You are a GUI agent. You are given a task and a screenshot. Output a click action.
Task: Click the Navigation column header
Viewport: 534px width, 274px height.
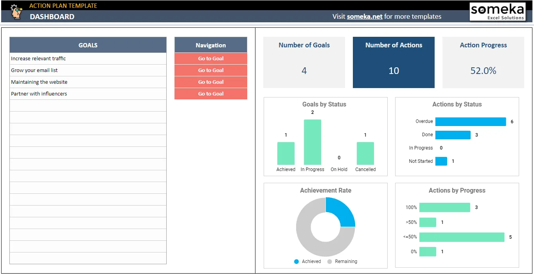211,45
